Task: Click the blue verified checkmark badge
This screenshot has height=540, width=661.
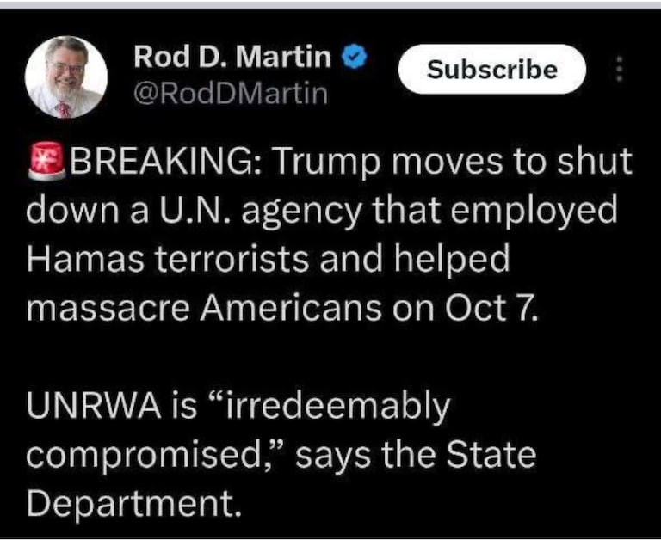Action: point(354,57)
